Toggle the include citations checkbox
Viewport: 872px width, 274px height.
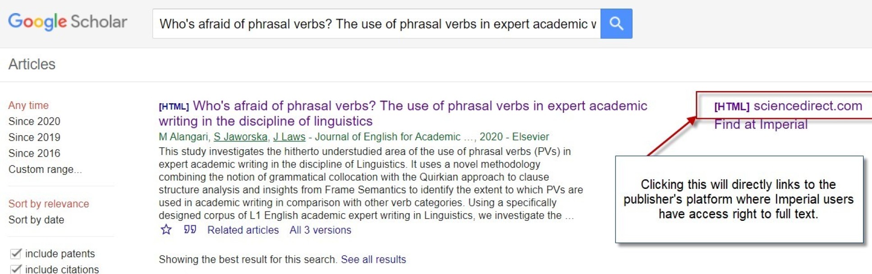(16, 269)
